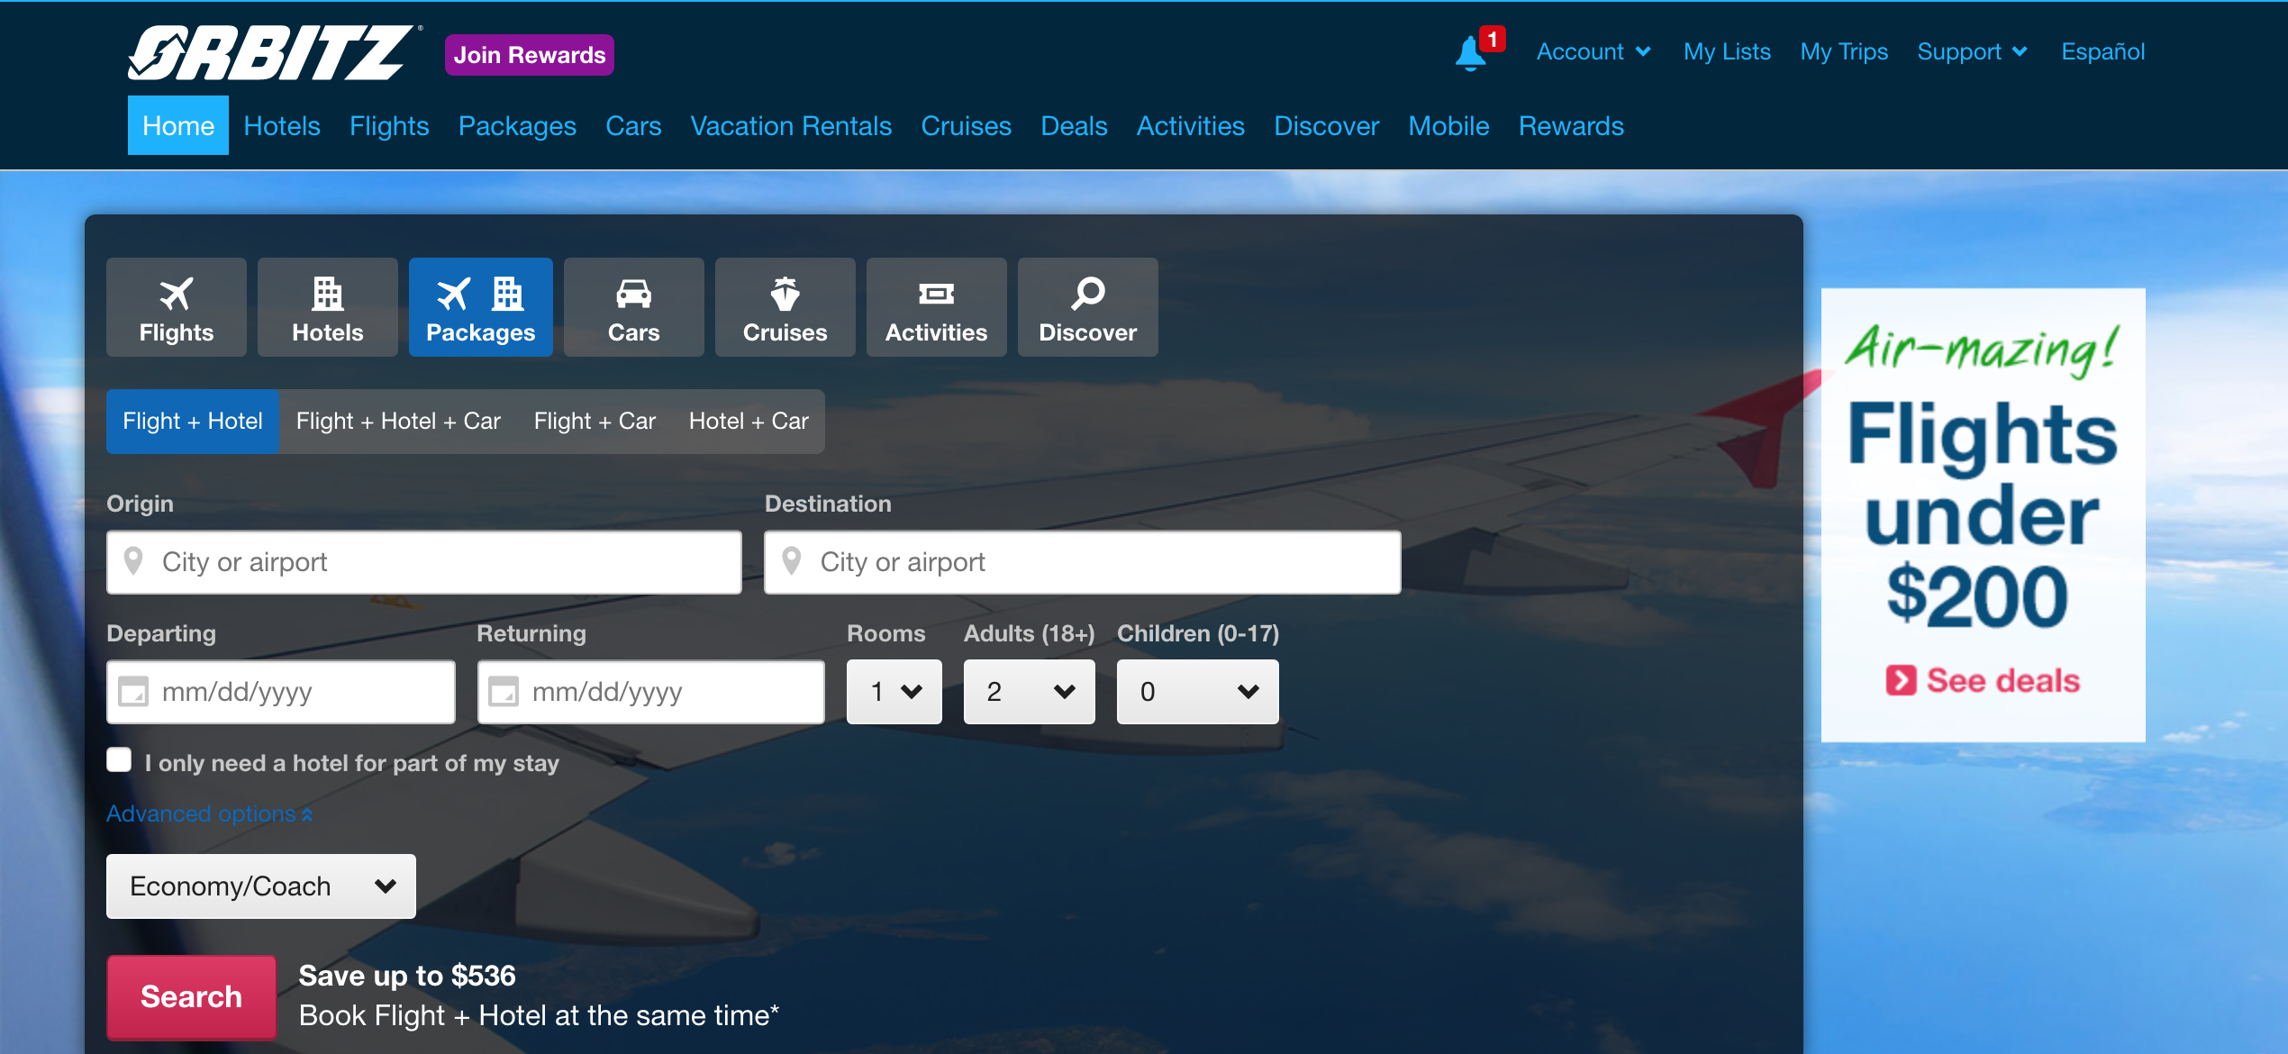Open the My Trips link
Screen dimensions: 2288x1054
point(1844,51)
